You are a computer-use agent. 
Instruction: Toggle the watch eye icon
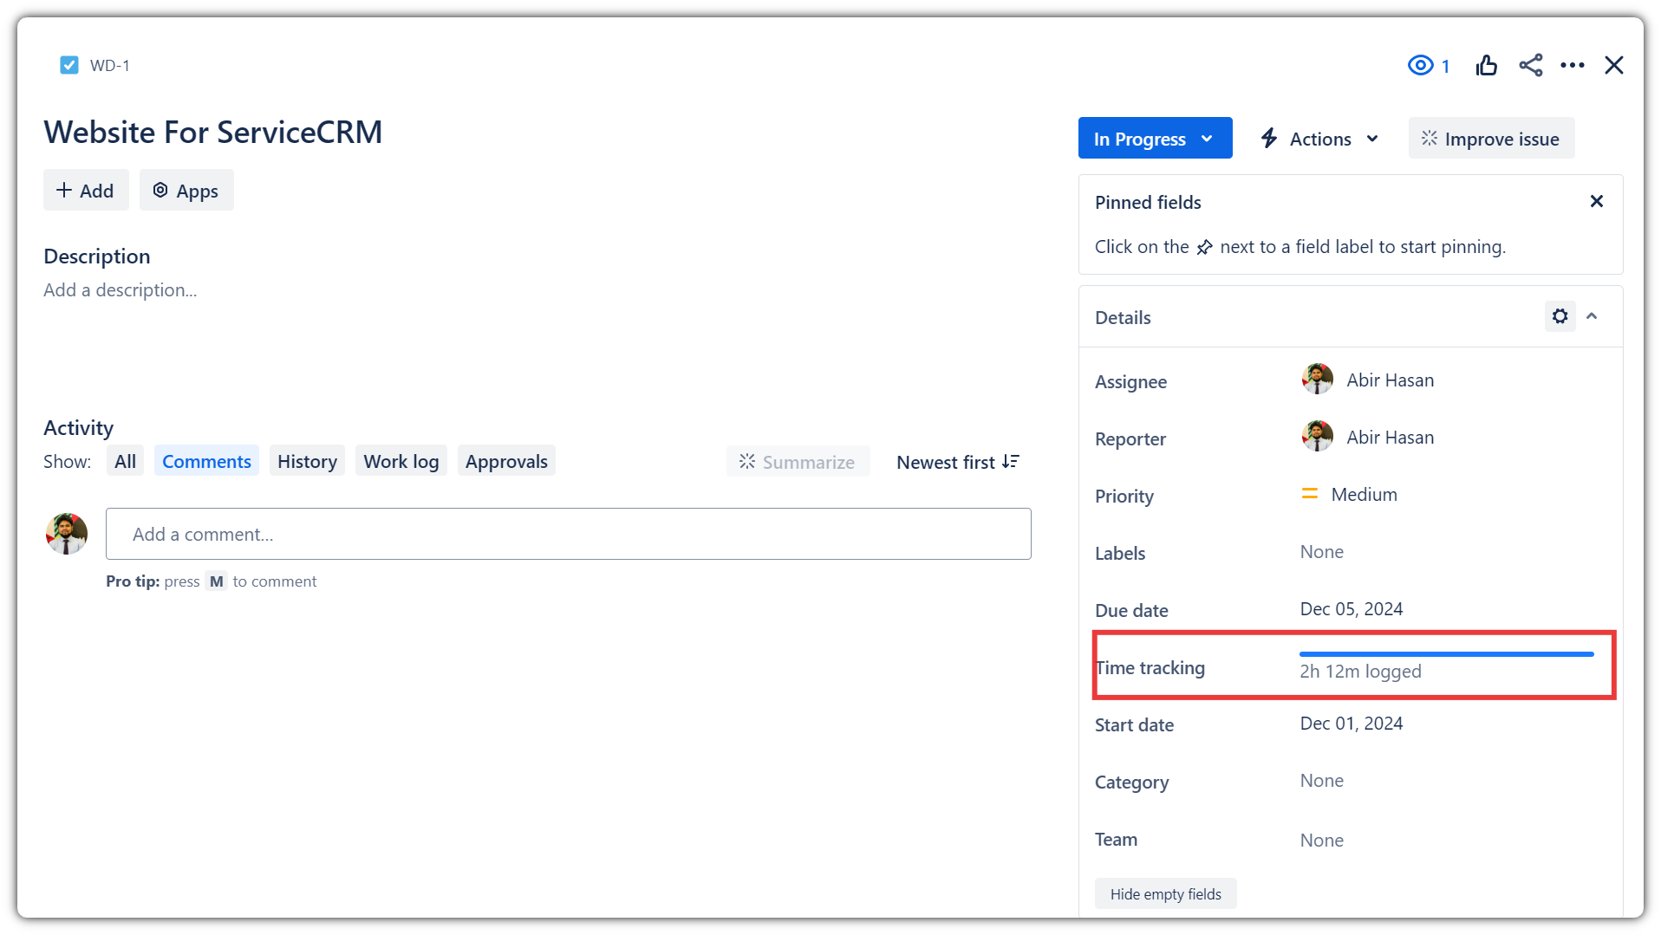coord(1420,65)
